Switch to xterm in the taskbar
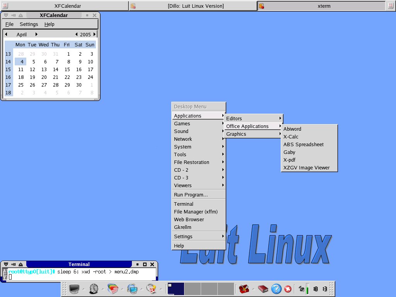 click(x=321, y=6)
